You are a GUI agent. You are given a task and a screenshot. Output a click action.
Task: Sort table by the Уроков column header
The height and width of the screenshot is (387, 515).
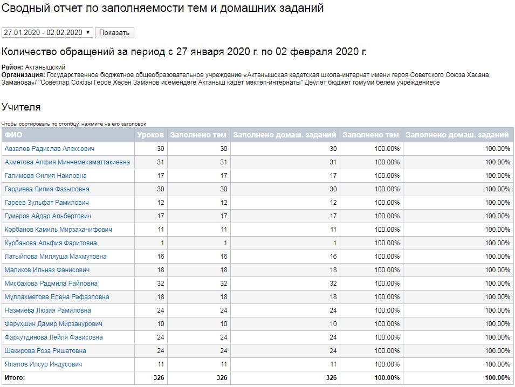[x=150, y=135]
